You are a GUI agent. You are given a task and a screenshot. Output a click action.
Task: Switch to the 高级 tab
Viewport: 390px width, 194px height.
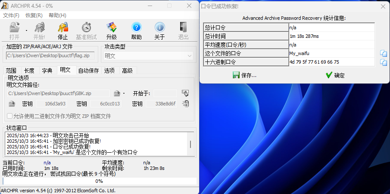(x=128, y=71)
